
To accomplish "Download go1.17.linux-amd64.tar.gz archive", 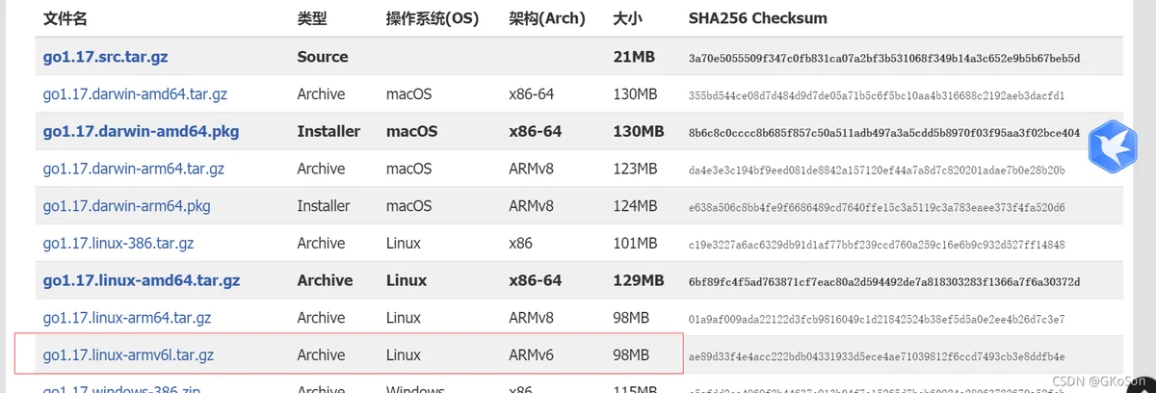I will click(142, 281).
